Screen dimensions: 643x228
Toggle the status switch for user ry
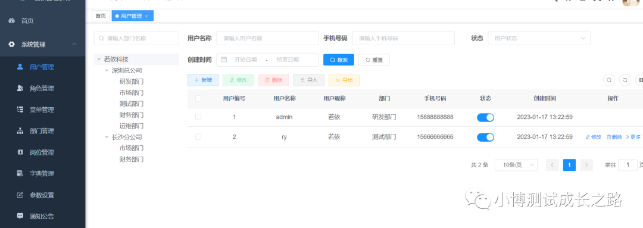[486, 137]
